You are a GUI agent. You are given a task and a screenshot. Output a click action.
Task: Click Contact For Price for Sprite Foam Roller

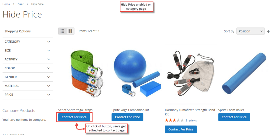click(x=234, y=117)
